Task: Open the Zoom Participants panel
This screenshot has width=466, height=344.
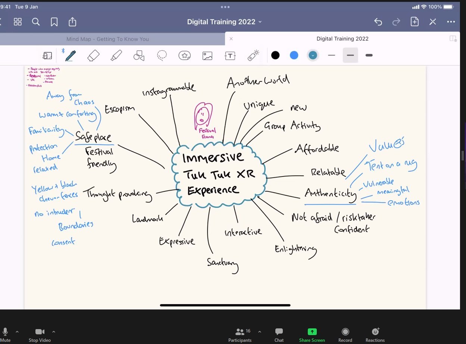Action: tap(240, 334)
